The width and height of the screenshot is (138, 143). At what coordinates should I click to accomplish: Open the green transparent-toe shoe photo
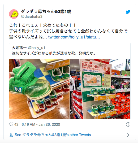tap(39, 89)
